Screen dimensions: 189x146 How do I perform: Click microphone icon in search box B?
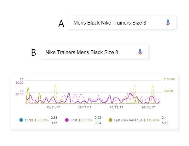pyautogui.click(x=140, y=52)
